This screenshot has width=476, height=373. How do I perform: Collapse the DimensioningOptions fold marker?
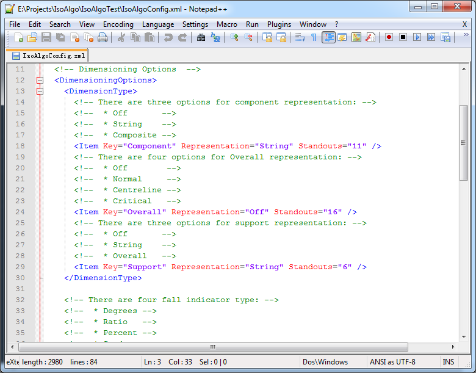tap(40, 80)
